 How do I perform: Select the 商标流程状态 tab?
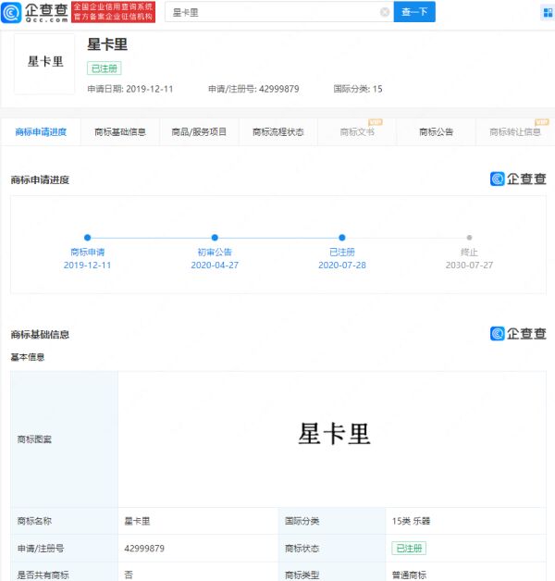(277, 132)
